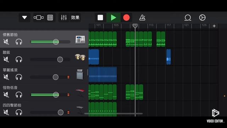Tap the 效果 effects button
Screen dimensions: 227x128
click(x=75, y=17)
